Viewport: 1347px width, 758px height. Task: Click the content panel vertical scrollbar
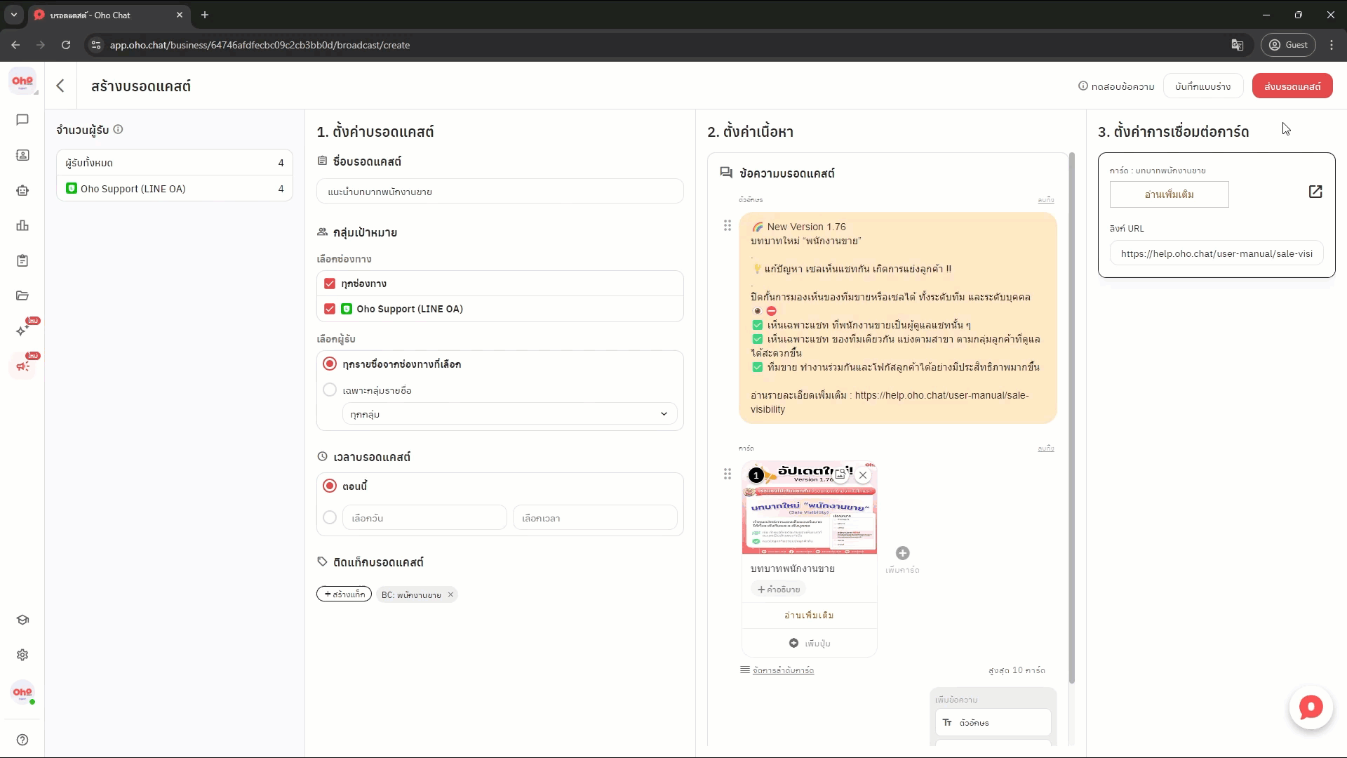1071,418
